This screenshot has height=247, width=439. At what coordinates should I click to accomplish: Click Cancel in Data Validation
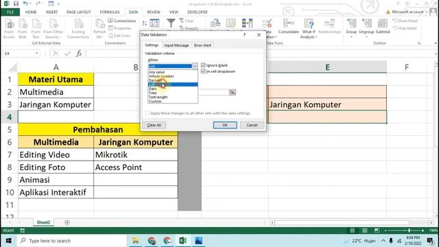click(252, 125)
